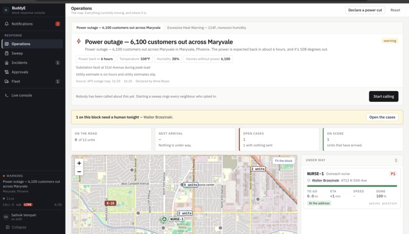Click the LIVE badge in sidebar
The width and height of the screenshot is (409, 234).
pyautogui.click(x=28, y=205)
